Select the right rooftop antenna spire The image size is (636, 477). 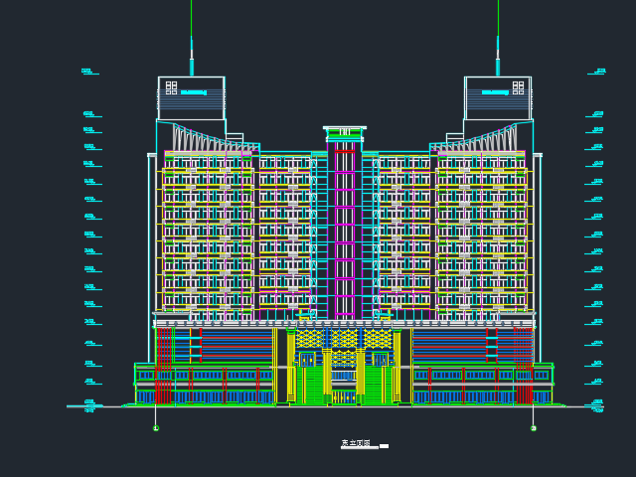tap(498, 38)
